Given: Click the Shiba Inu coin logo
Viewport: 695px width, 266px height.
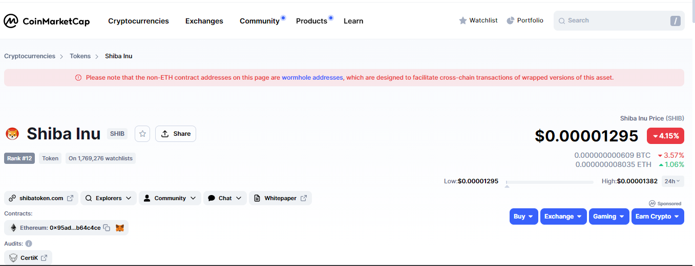Looking at the screenshot, I should [x=12, y=134].
